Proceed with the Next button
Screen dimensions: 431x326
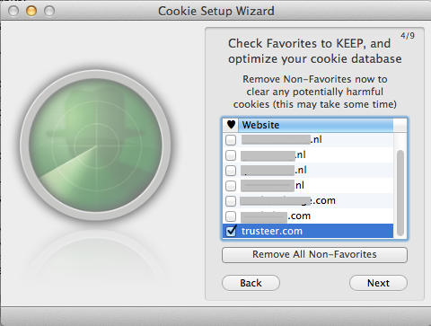click(378, 283)
